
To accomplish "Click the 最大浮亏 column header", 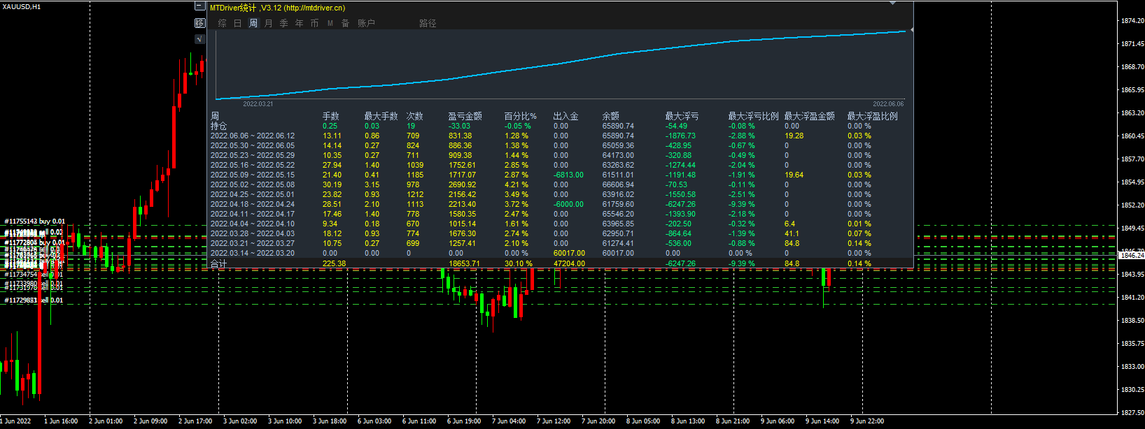I will point(682,116).
